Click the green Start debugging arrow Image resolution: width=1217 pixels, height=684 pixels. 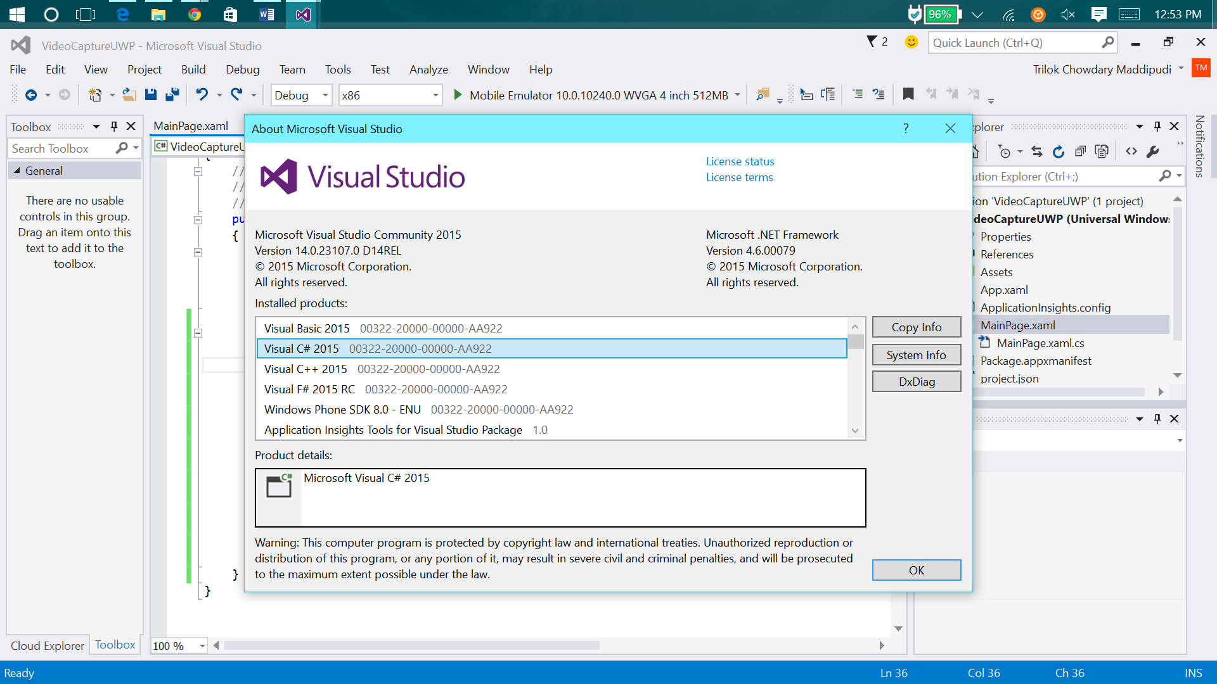click(458, 95)
